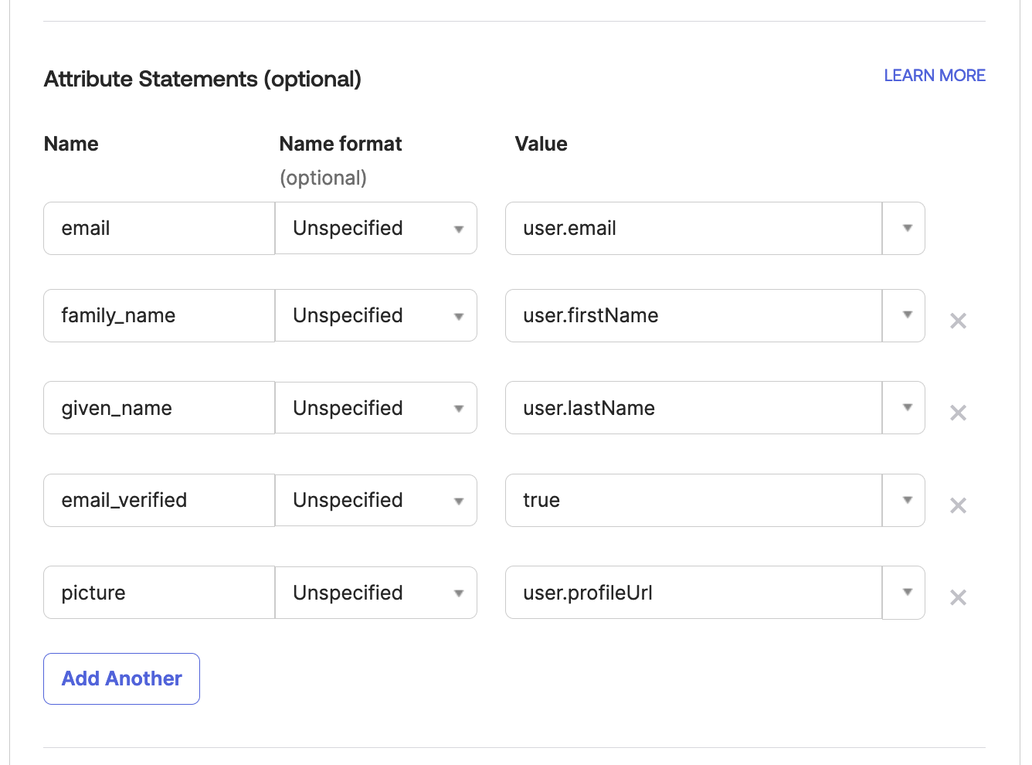
Task: Open Name format dropdown for given_name
Action: pyautogui.click(x=376, y=407)
